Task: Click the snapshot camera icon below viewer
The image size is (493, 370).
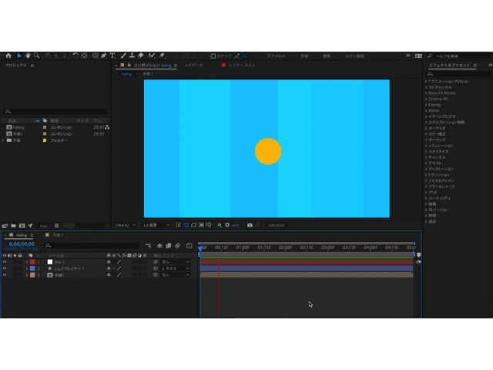Action: (250, 225)
